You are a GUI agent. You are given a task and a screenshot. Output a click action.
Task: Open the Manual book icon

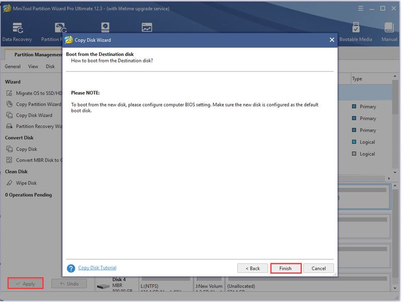coord(389,28)
